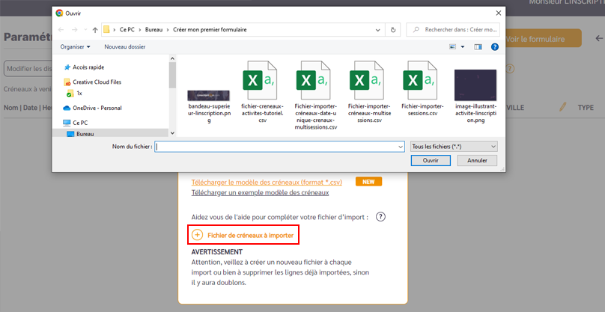Click Télécharger un exemple modèle des créneaux link

pyautogui.click(x=260, y=193)
